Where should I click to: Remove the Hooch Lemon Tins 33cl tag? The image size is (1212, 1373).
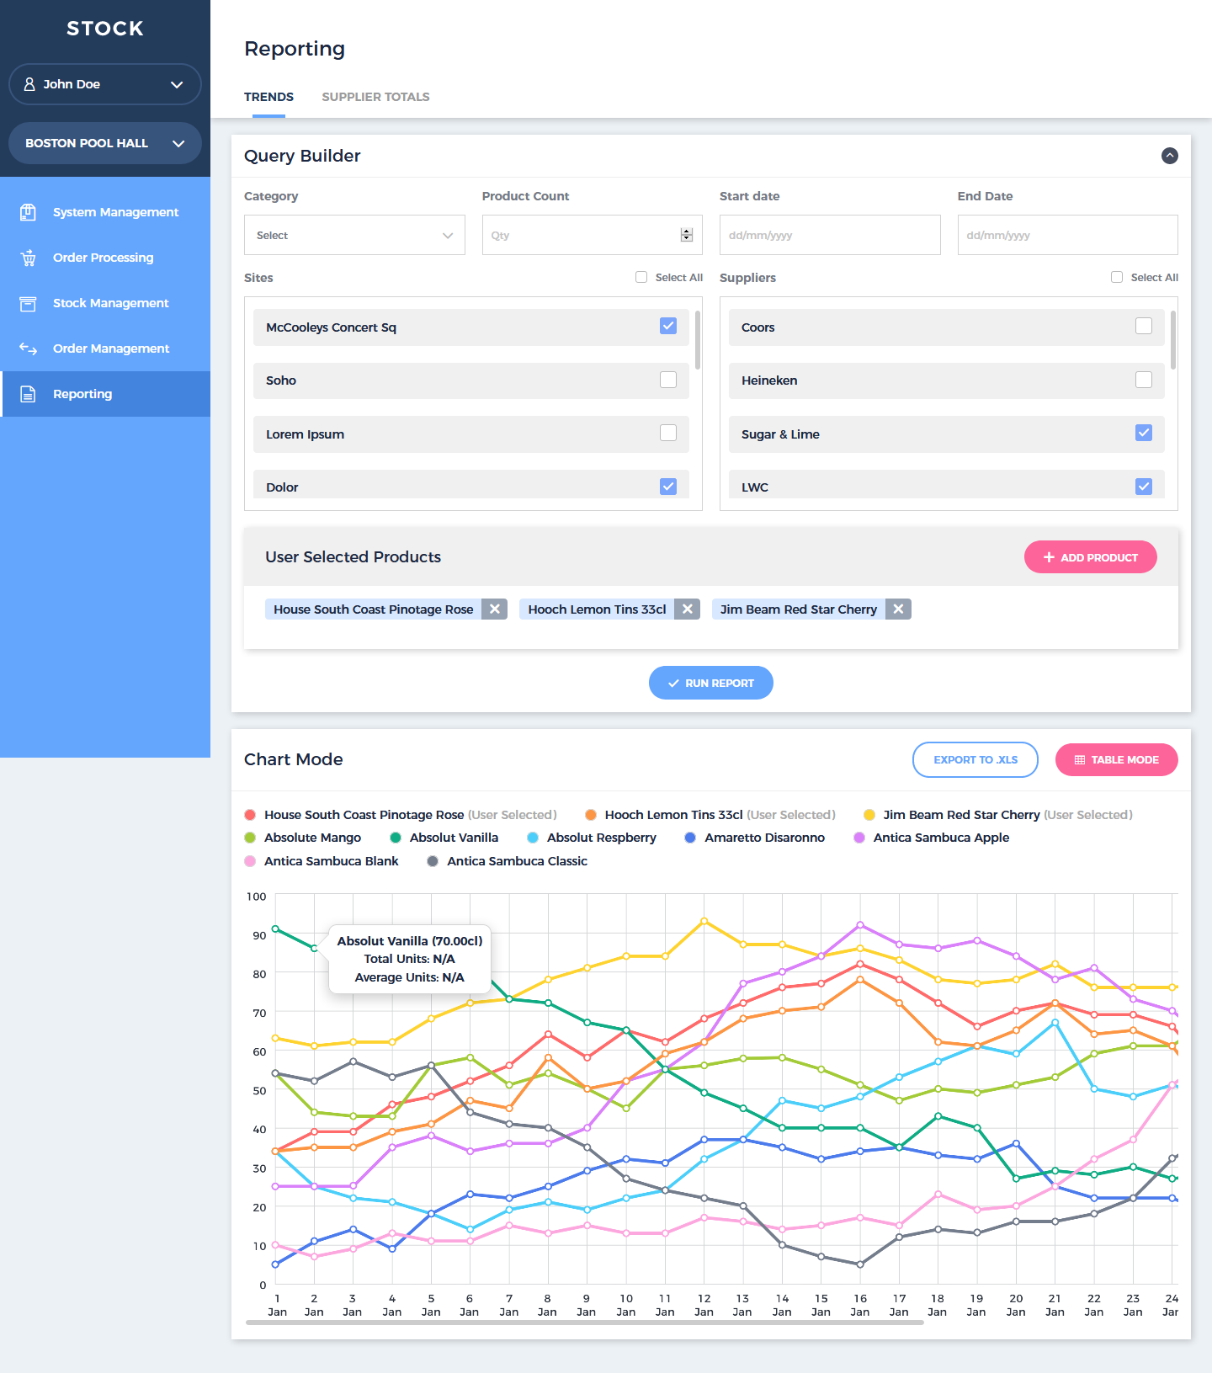[688, 609]
